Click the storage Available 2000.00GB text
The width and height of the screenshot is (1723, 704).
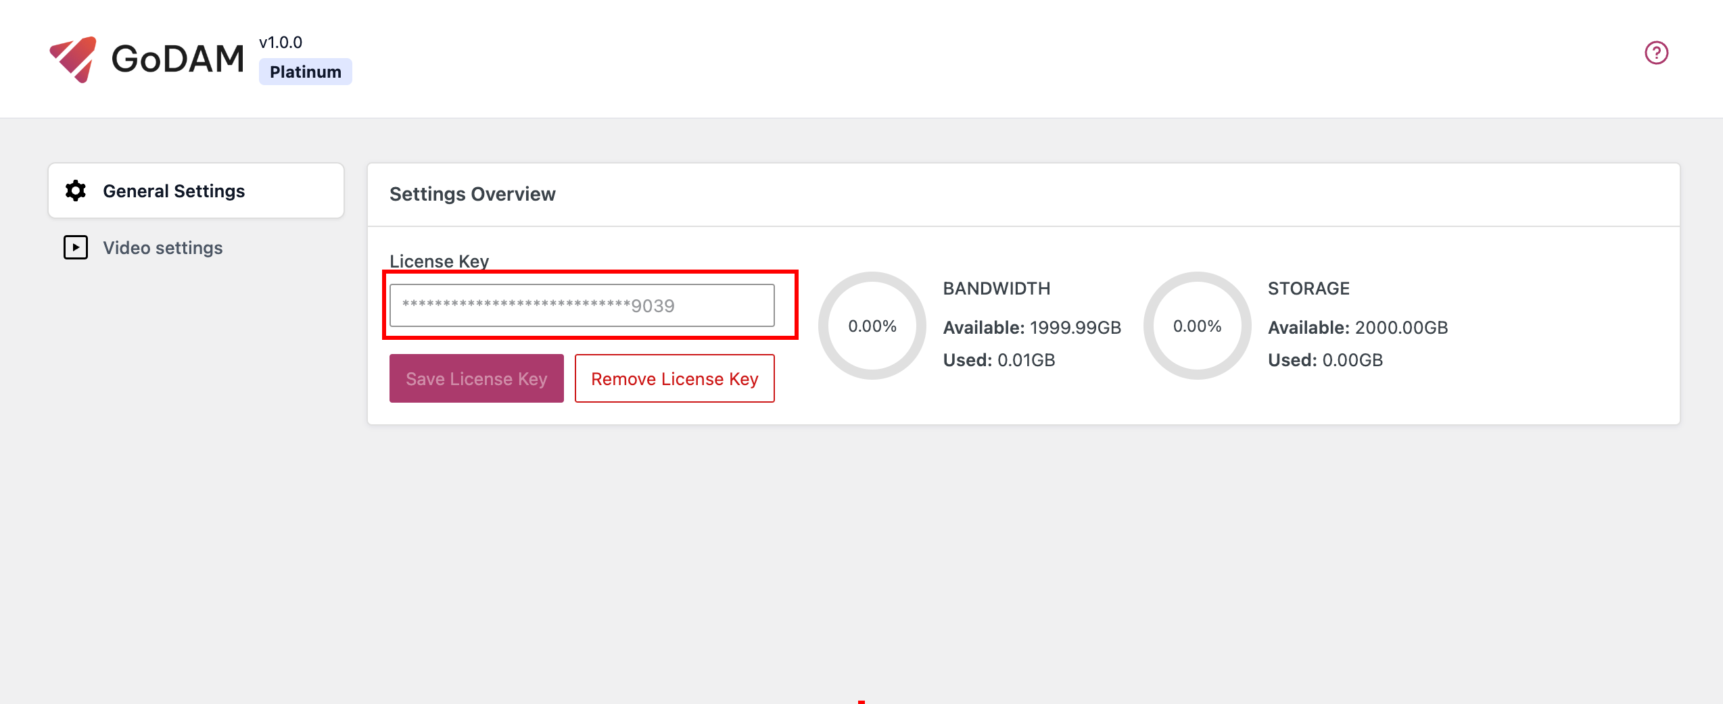coord(1358,328)
